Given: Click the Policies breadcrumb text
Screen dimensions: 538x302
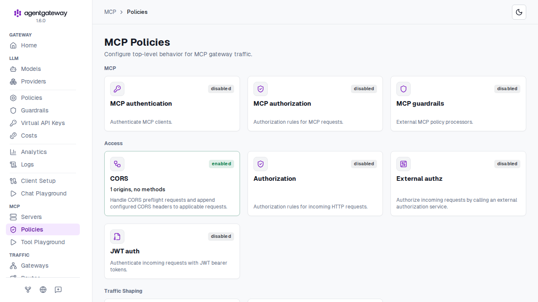Looking at the screenshot, I should click(137, 12).
